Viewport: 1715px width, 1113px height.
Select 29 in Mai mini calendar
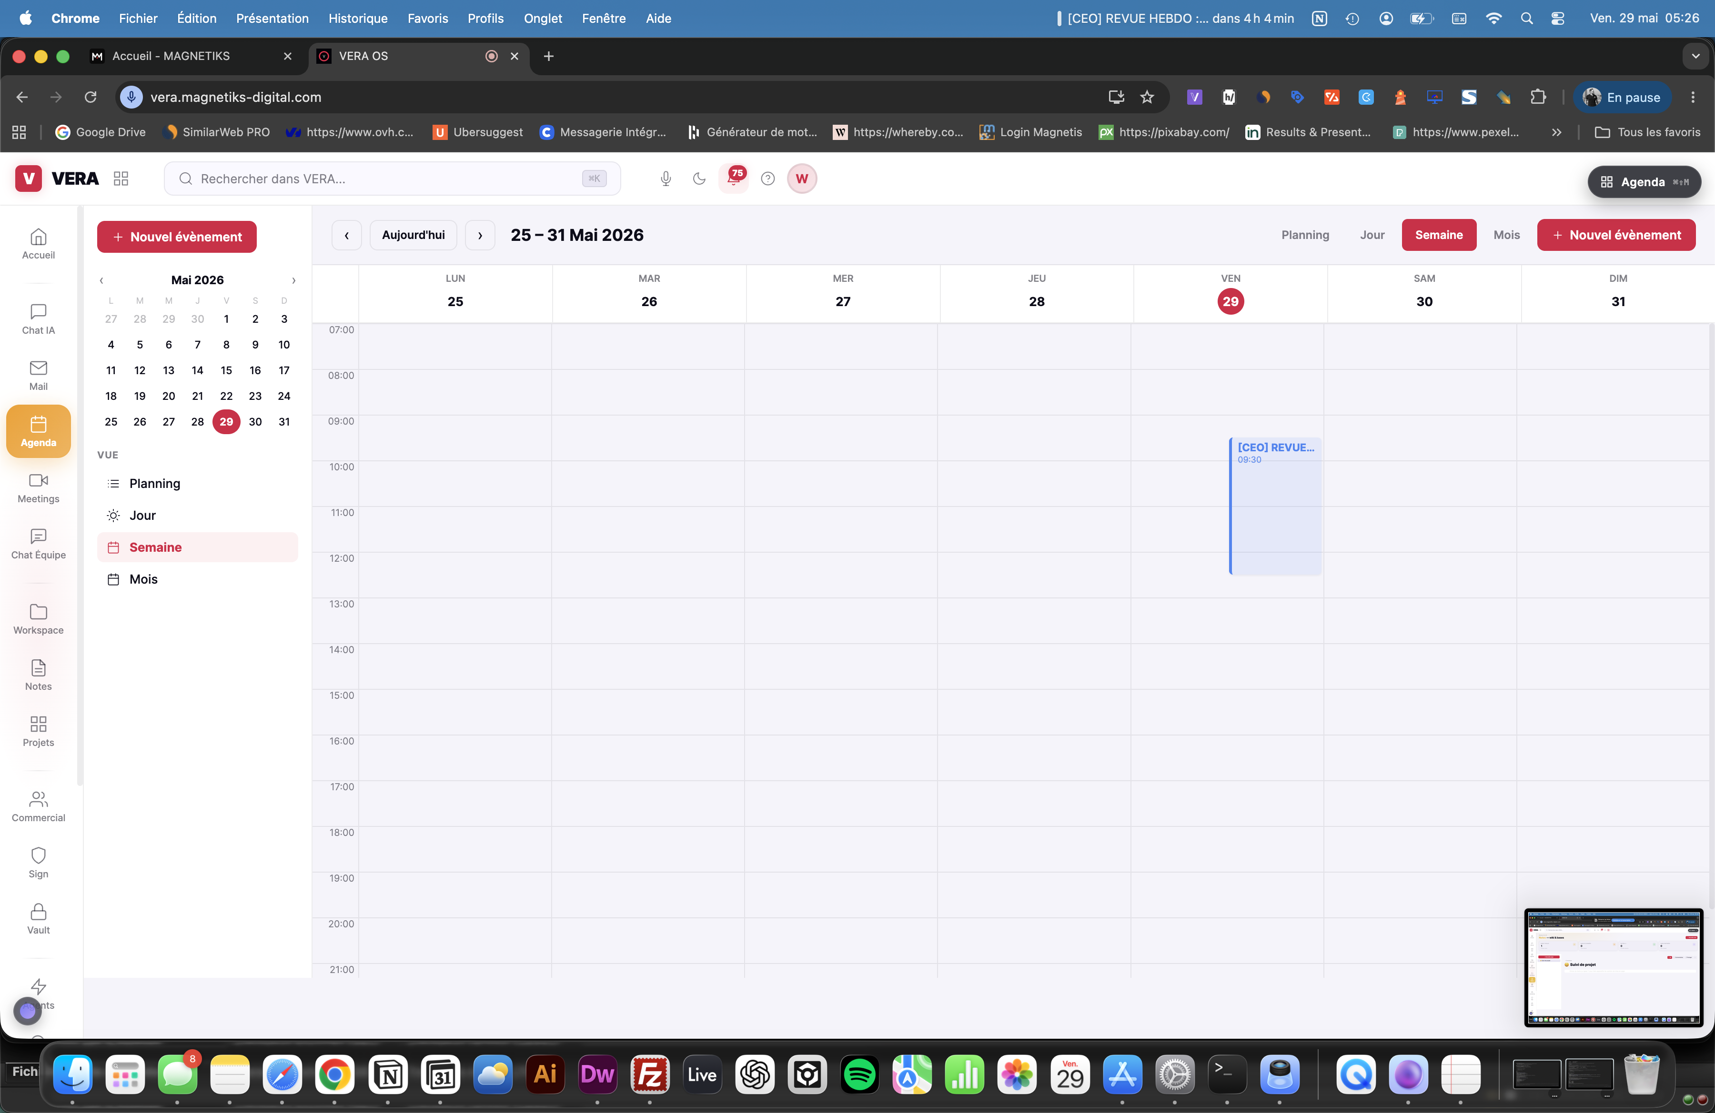point(226,422)
